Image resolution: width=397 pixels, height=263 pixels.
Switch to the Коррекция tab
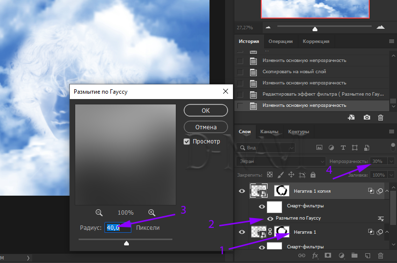tap(316, 41)
